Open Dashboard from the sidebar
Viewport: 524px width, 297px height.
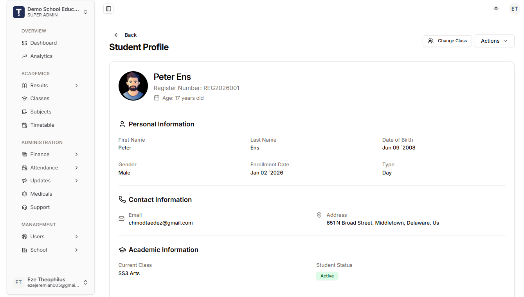click(43, 43)
